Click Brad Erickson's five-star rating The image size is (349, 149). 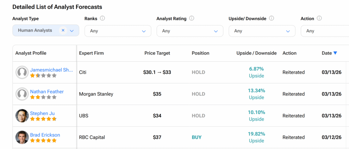[43, 141]
